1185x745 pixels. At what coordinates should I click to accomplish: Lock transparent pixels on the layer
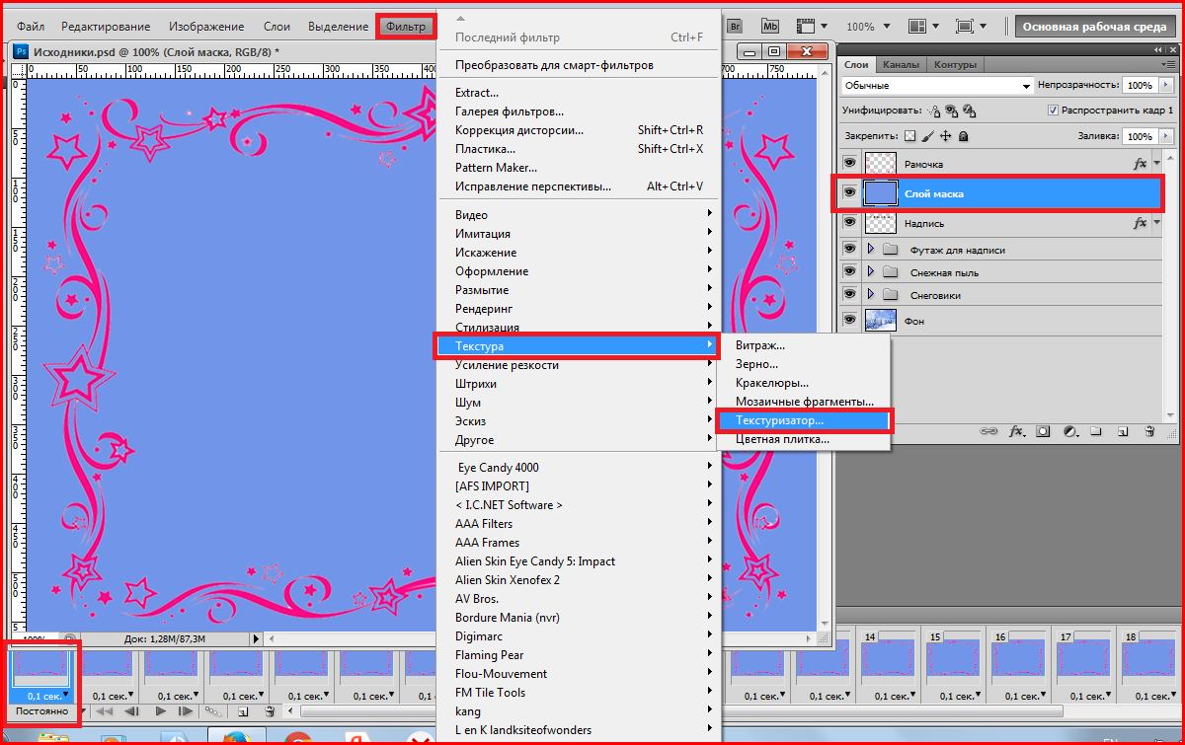click(910, 136)
